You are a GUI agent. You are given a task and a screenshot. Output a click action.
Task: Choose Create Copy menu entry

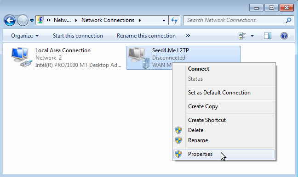[223, 106]
